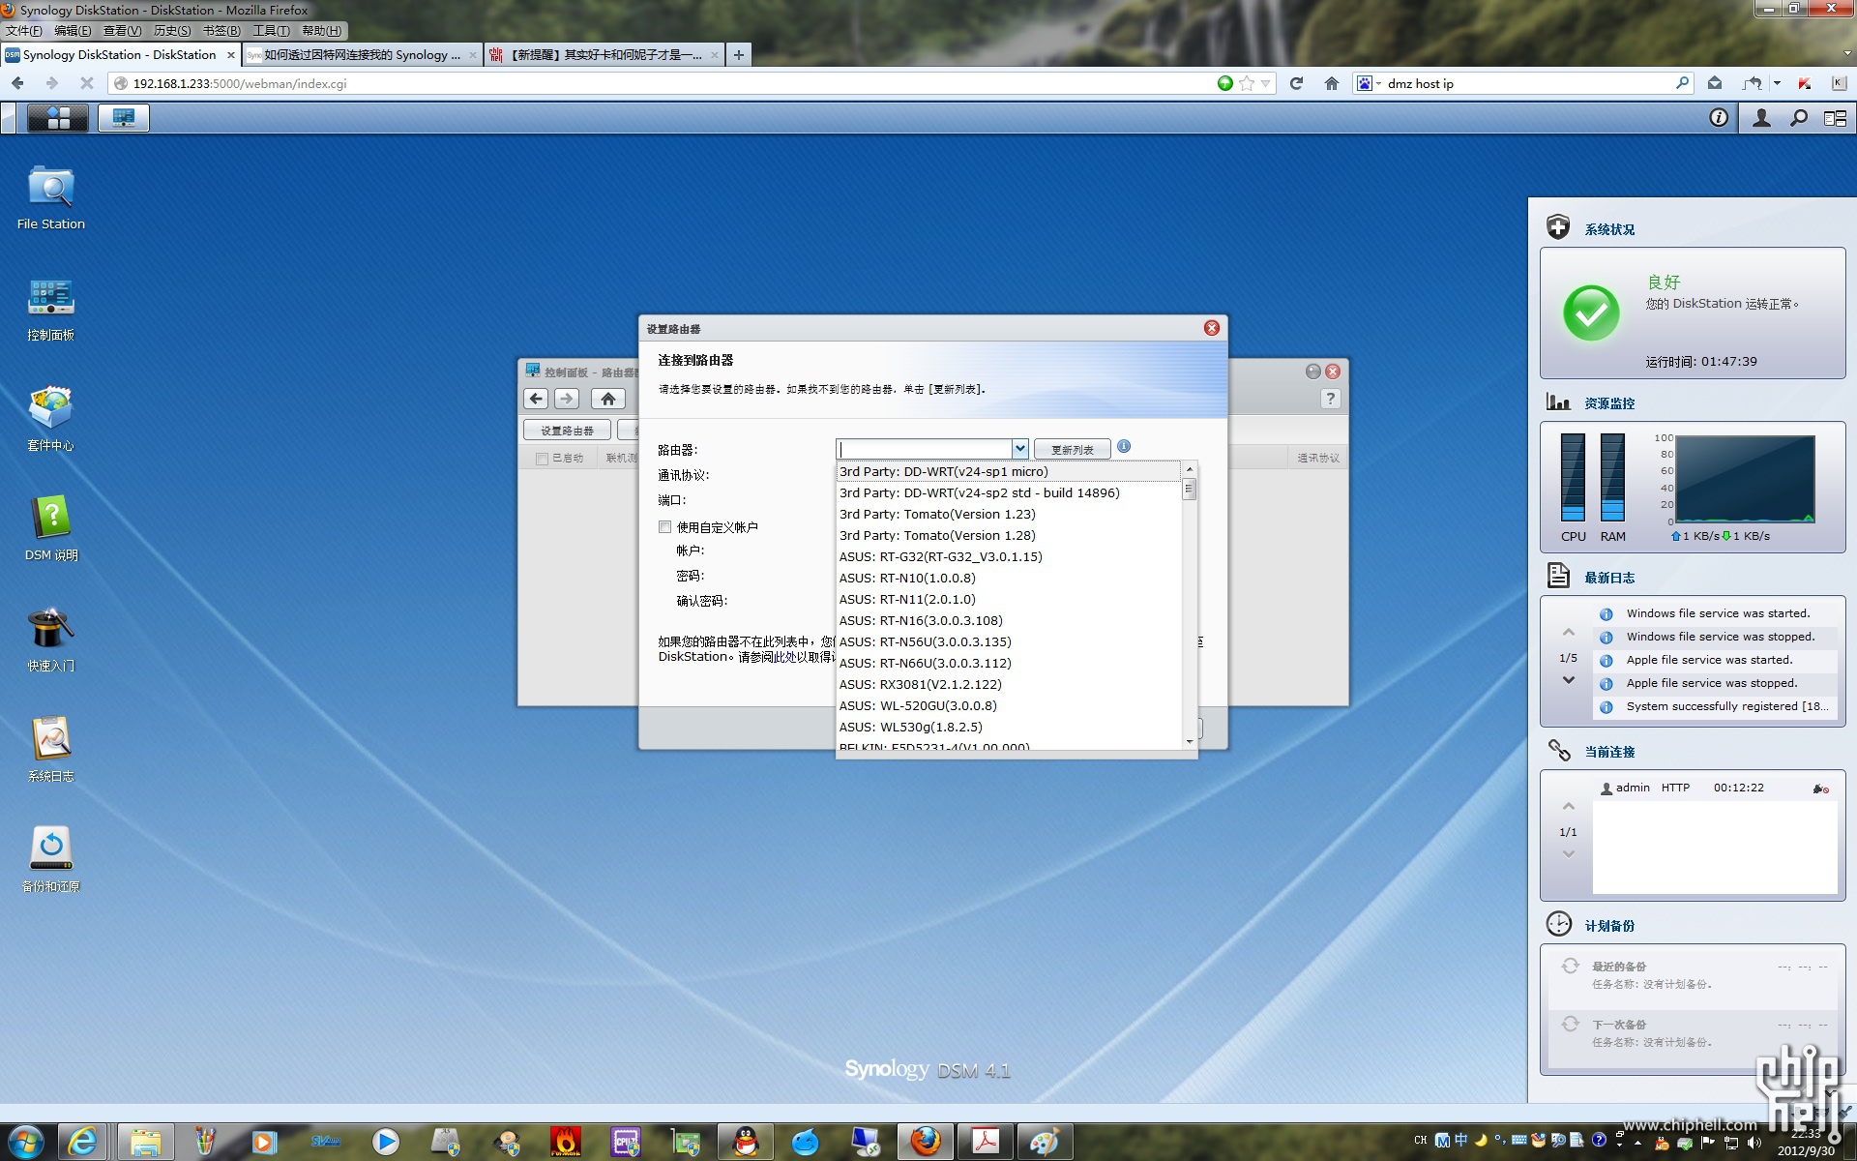This screenshot has width=1857, height=1161.
Task: Click Windows Start button on taskbar
Action: tap(26, 1142)
